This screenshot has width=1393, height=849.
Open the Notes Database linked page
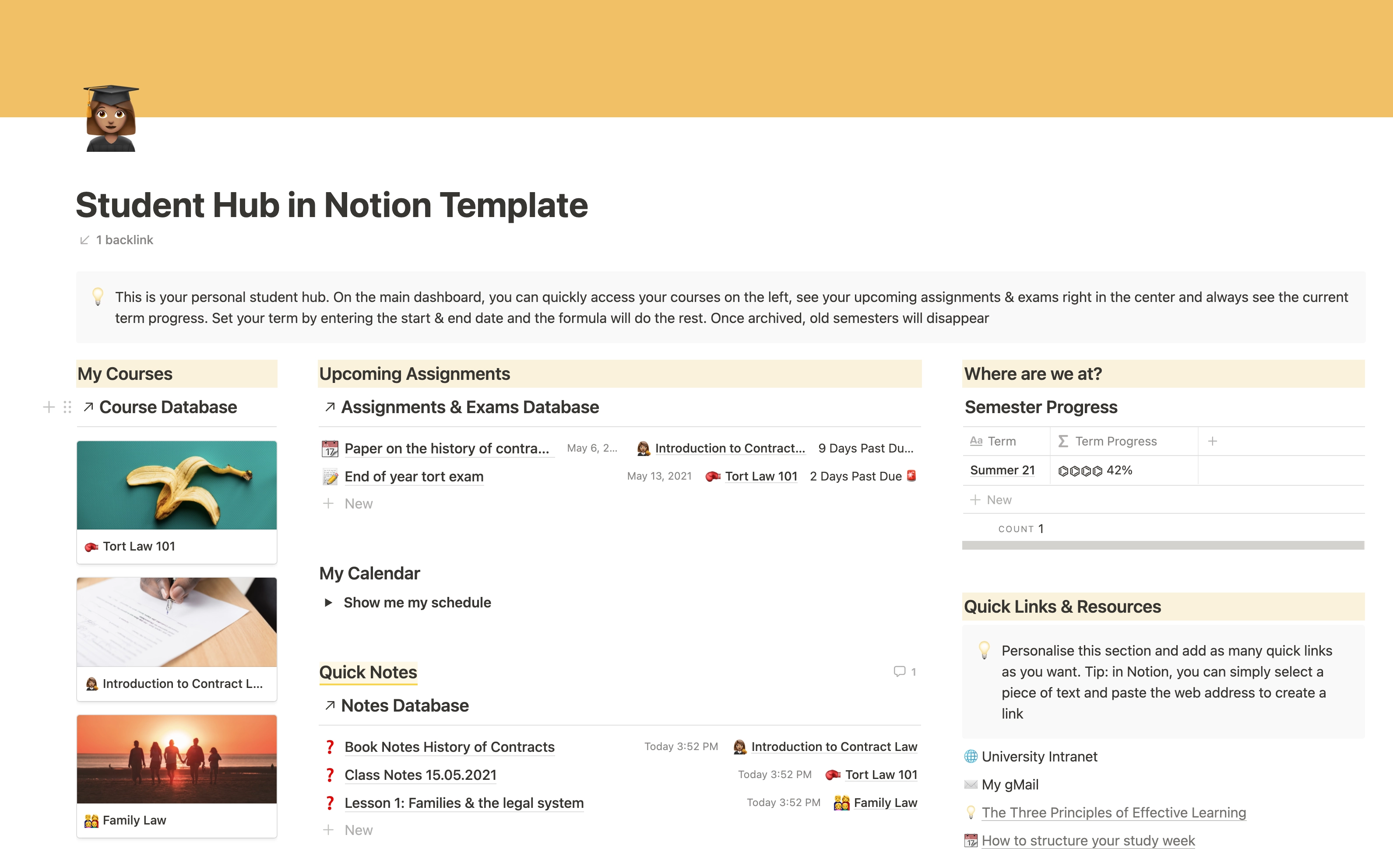(404, 705)
